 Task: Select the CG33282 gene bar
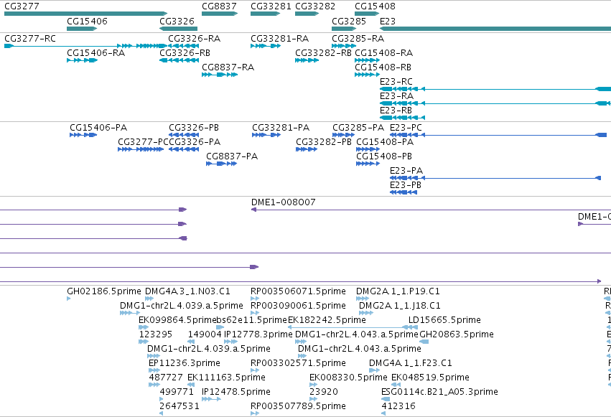click(307, 14)
